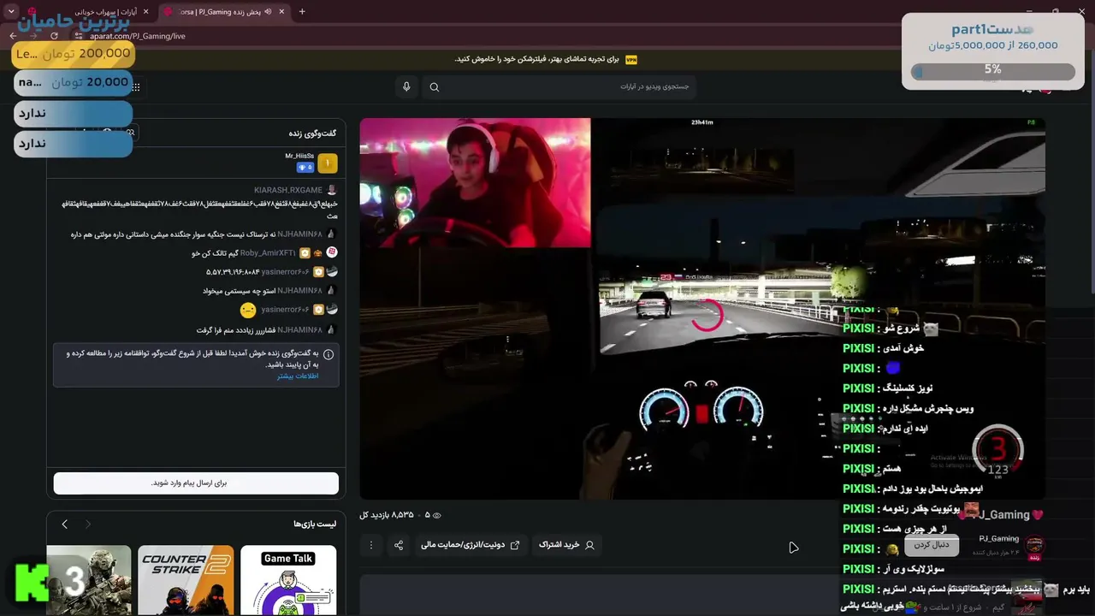
Task: Open the site info icon in address bar
Action: (77, 36)
